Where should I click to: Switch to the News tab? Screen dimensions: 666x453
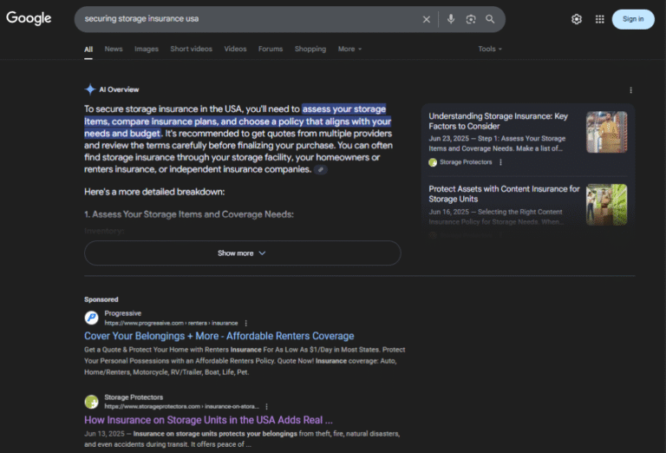(114, 49)
